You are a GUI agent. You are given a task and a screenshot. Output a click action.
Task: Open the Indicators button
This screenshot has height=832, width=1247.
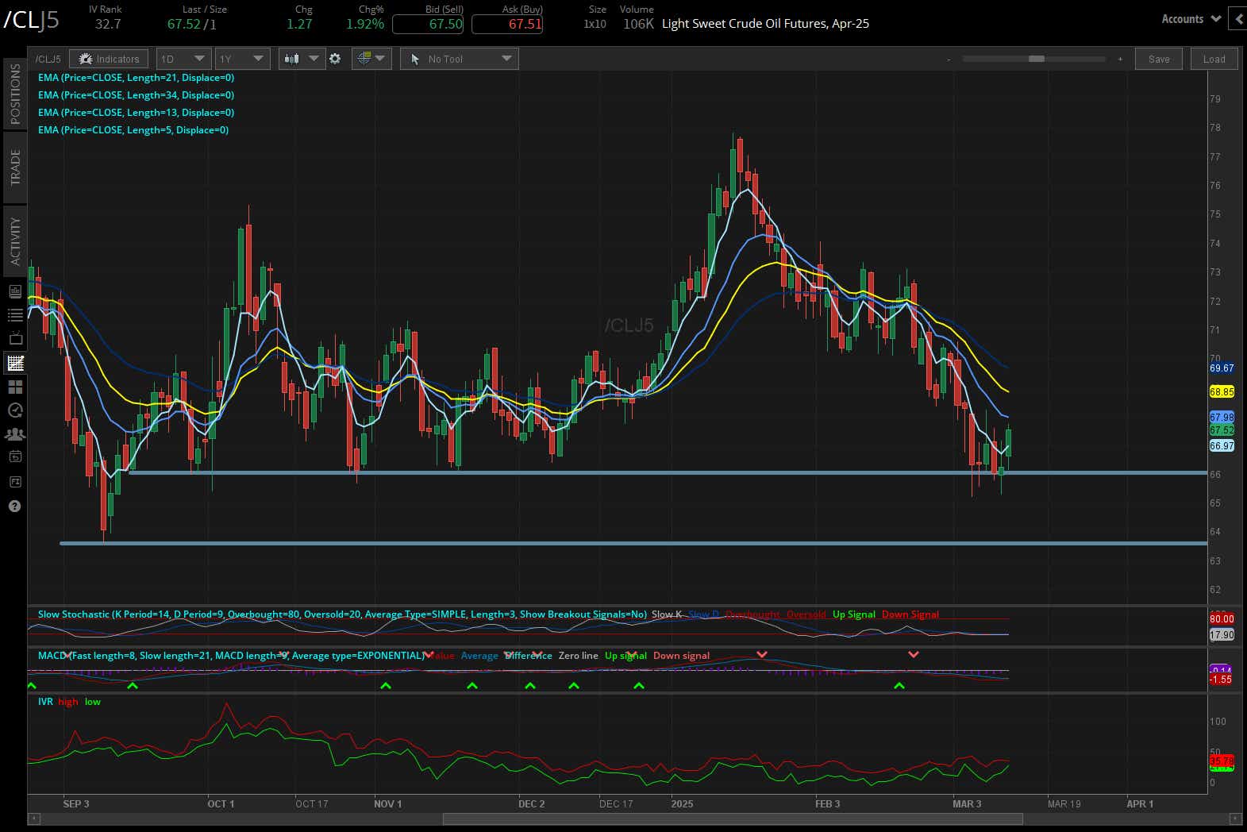point(109,59)
